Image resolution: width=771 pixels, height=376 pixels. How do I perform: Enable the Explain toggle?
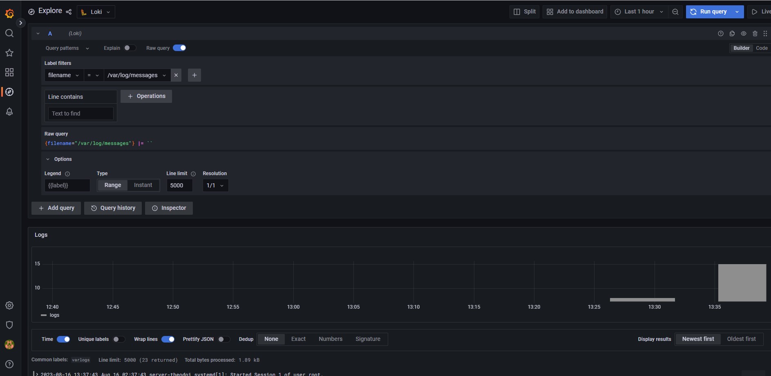pyautogui.click(x=130, y=48)
